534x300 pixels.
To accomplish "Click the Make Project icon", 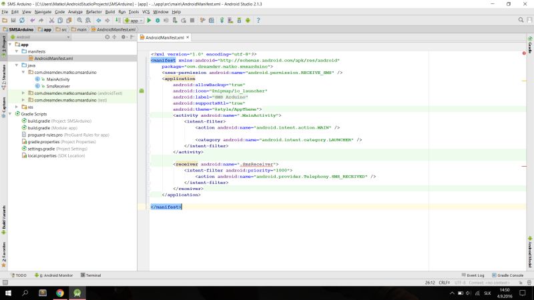I will coord(118,21).
